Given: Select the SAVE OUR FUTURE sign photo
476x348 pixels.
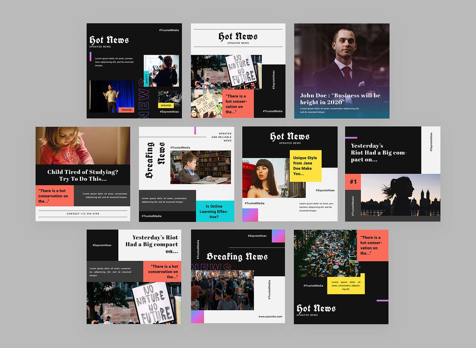Looking at the screenshot, I should pos(206,104).
